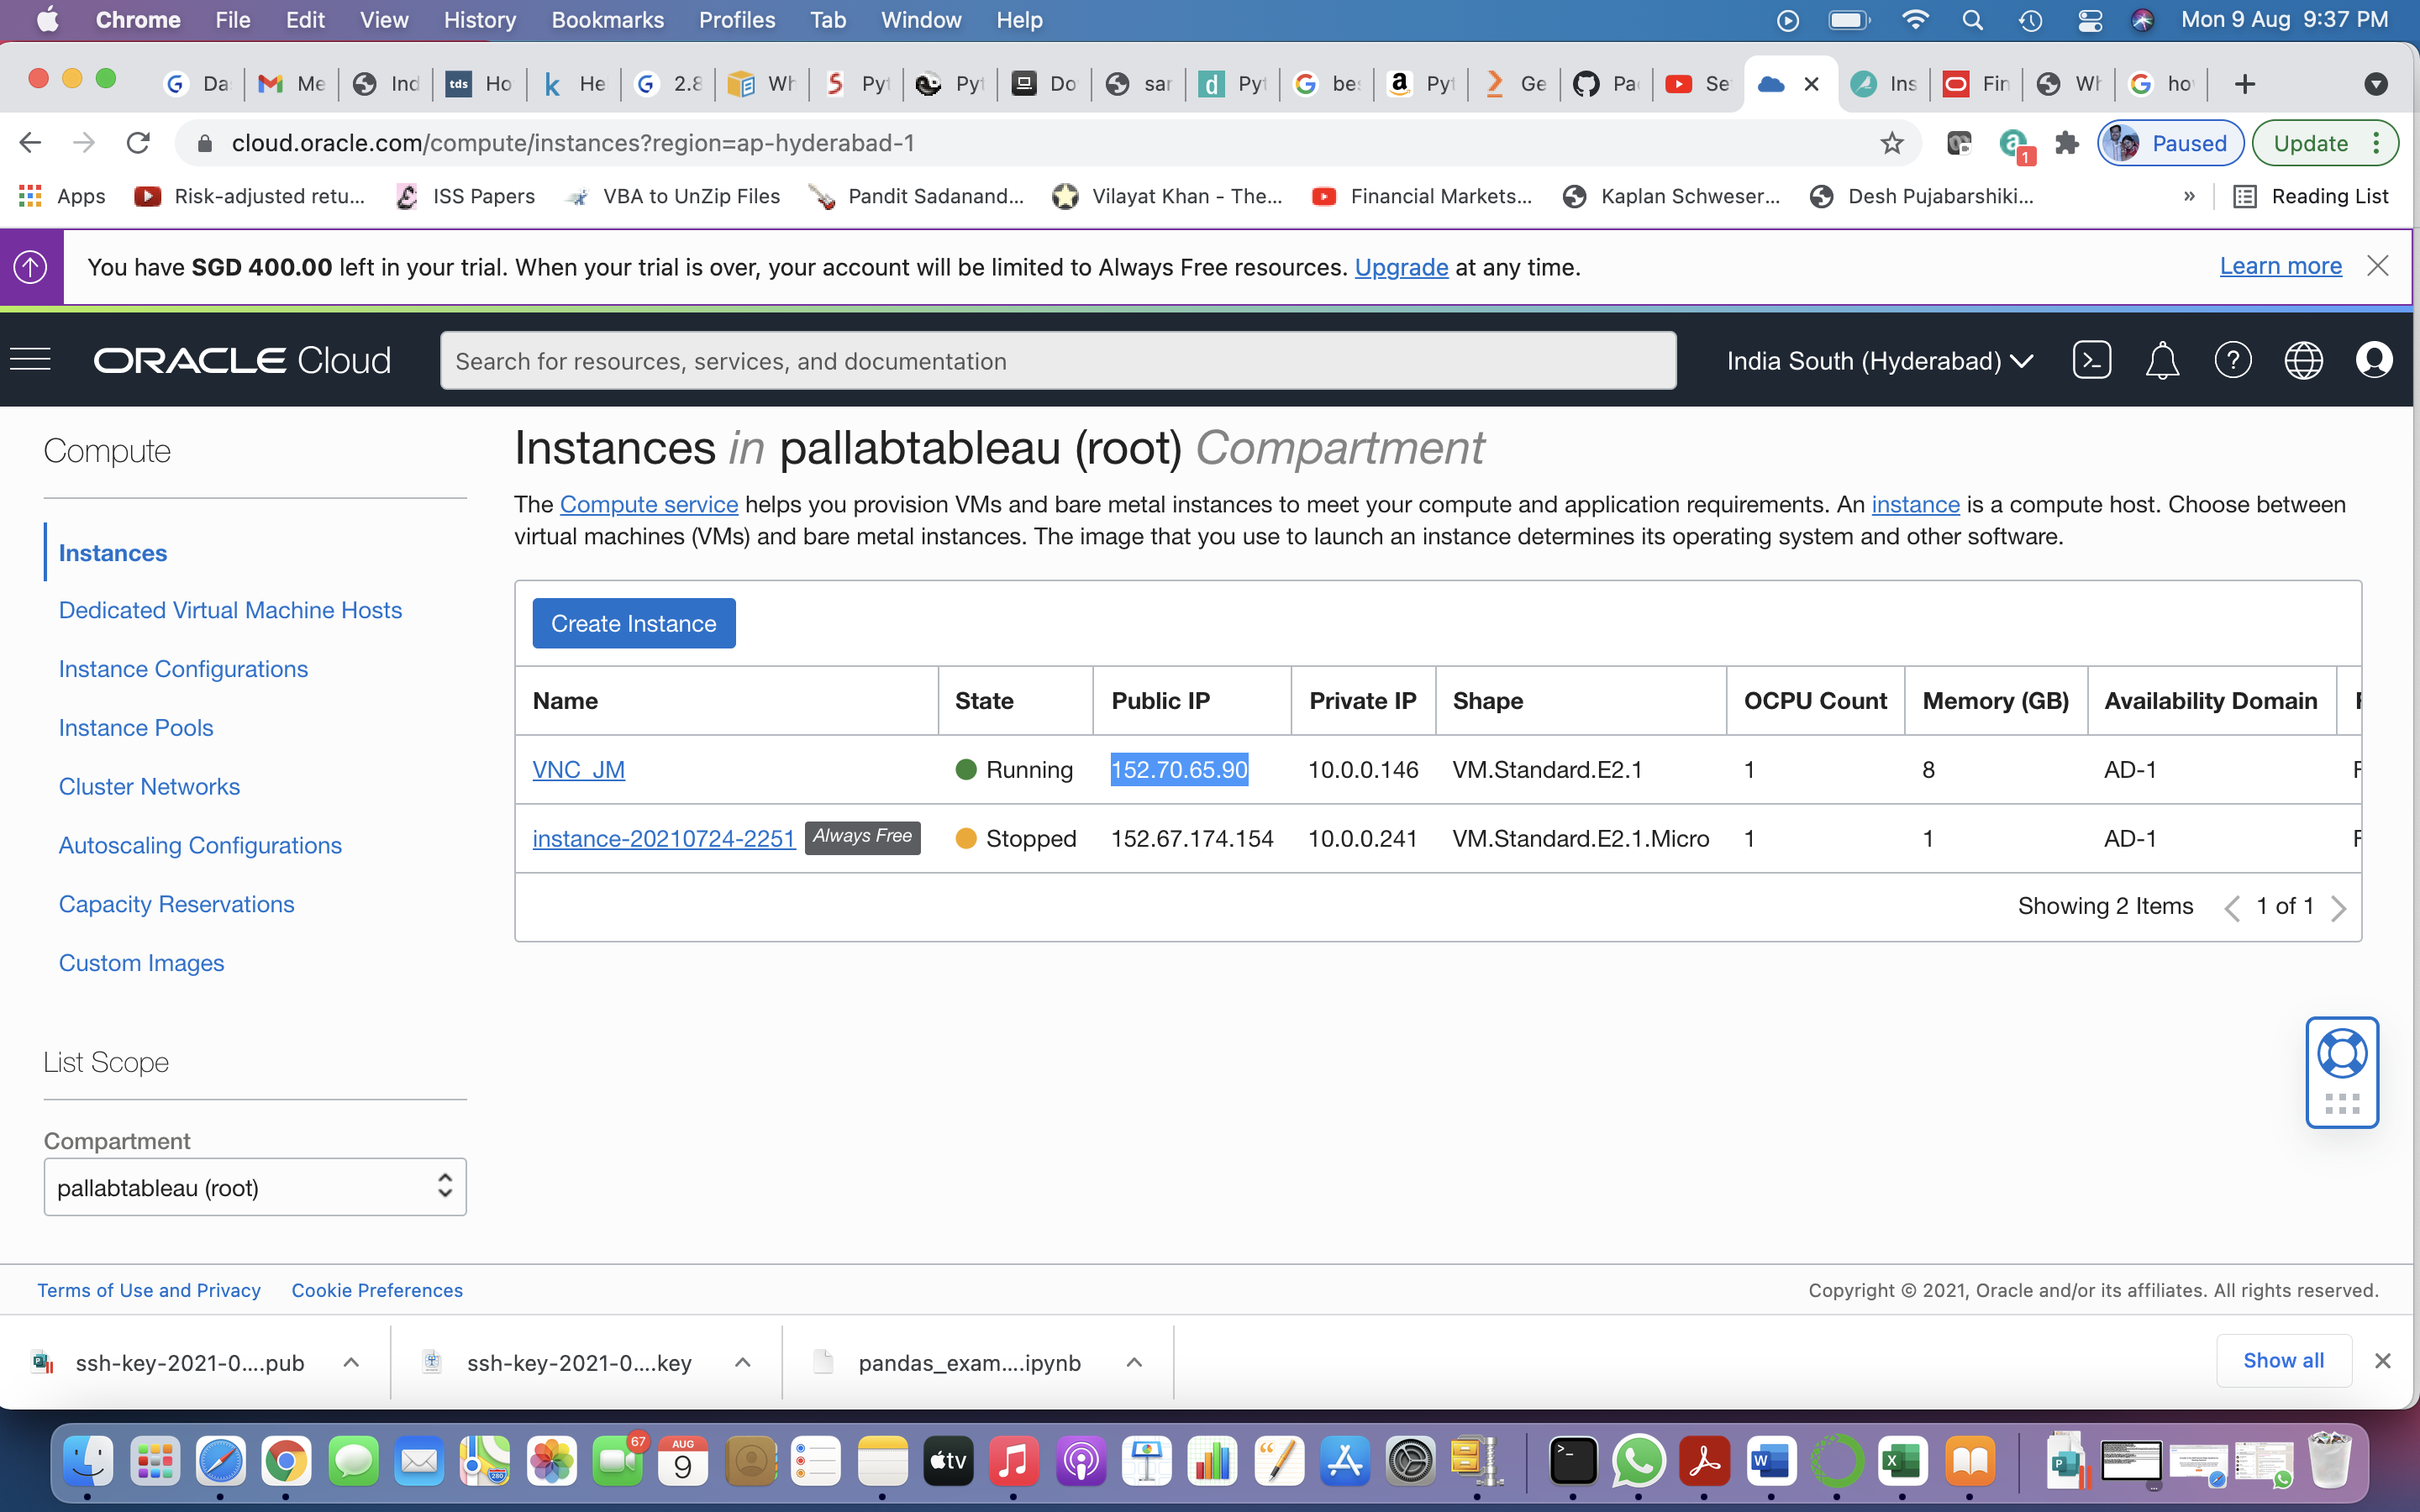Open Custom Images in the Compute sidebar

tap(141, 962)
